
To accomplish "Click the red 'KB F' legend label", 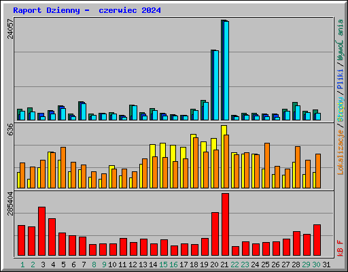I will point(341,248).
